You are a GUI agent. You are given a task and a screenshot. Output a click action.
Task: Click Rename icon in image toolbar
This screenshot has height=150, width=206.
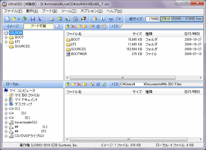pos(85,27)
